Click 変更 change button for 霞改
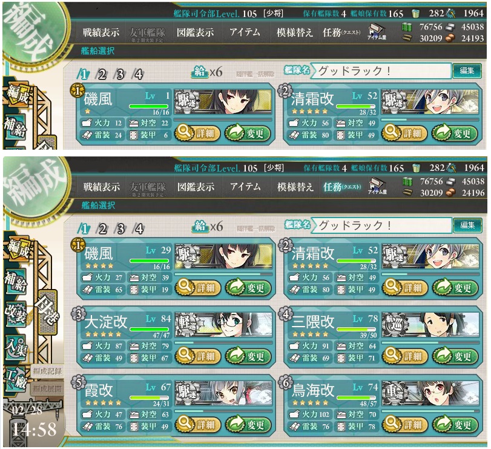 coord(248,424)
